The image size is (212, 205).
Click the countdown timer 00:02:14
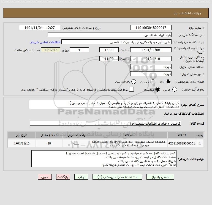pos(51,50)
